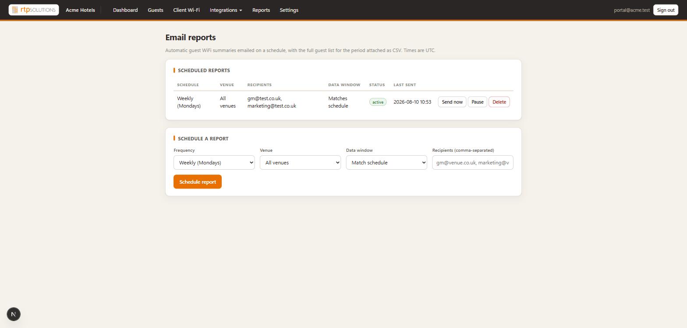Send the weekly report now

pos(452,102)
